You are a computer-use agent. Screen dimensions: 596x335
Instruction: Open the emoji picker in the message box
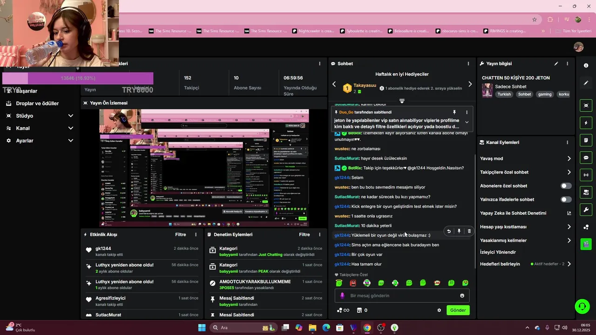tap(462, 295)
